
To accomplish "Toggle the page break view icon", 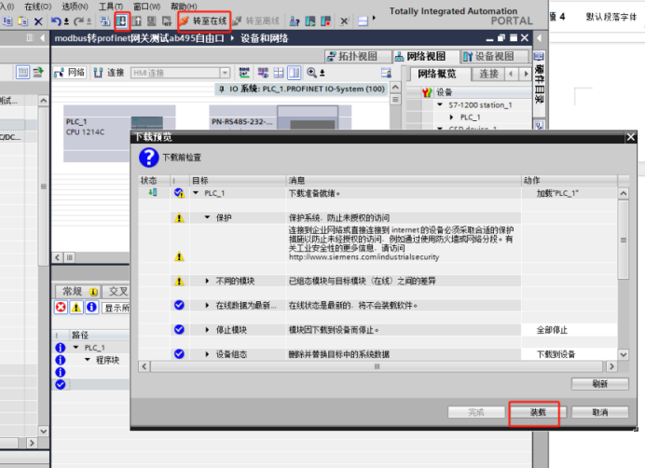I will pos(295,73).
